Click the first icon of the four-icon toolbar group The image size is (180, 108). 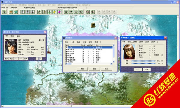66,12
